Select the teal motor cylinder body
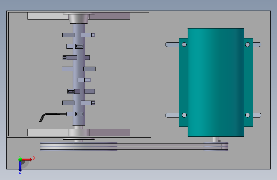Image resolution: width=277 pixels, height=180 pixels. point(216,82)
